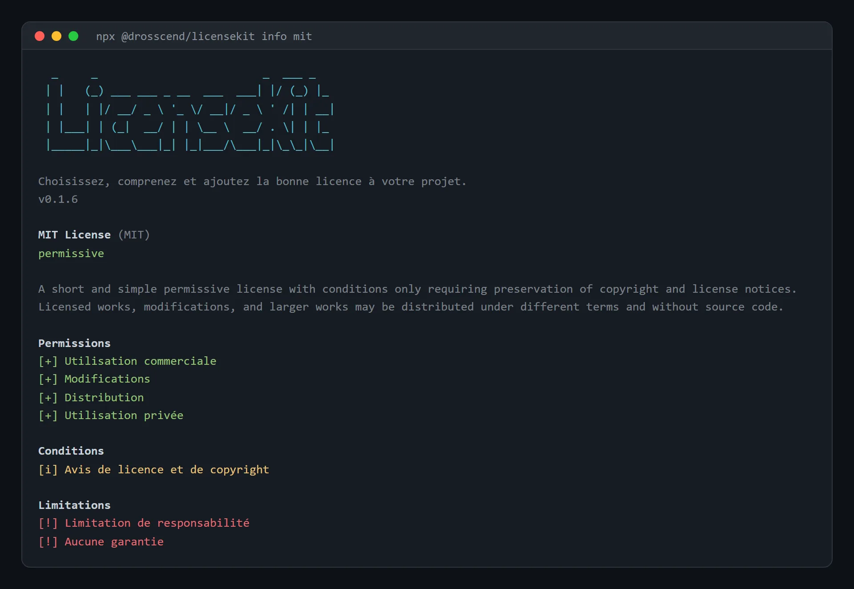Click the line starting 'Licensed works, modifications'
854x589 pixels.
click(411, 307)
